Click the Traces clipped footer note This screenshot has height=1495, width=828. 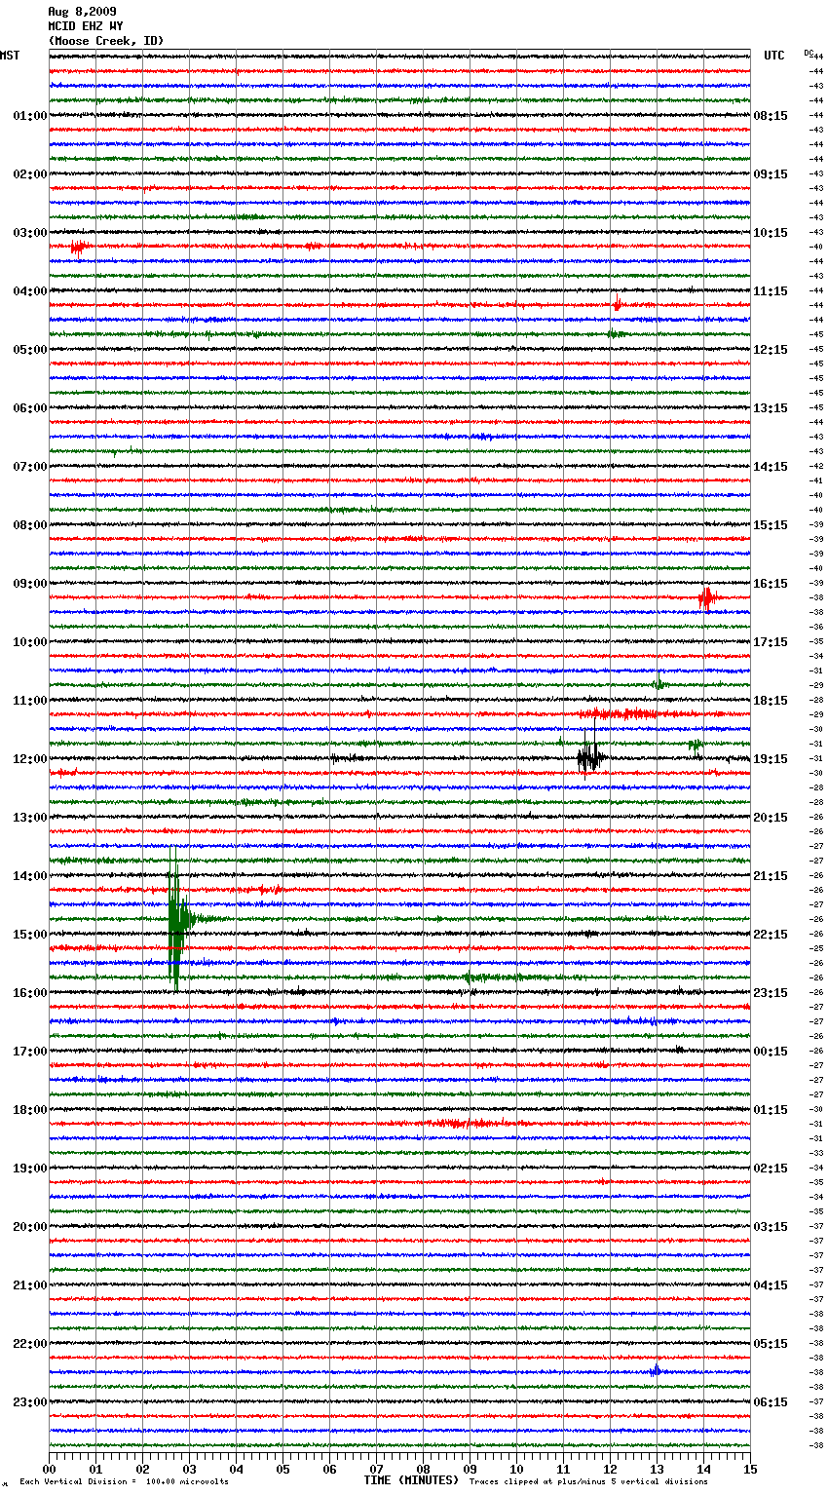click(588, 1482)
